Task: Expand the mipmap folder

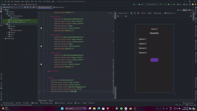Action: click(x=7, y=32)
